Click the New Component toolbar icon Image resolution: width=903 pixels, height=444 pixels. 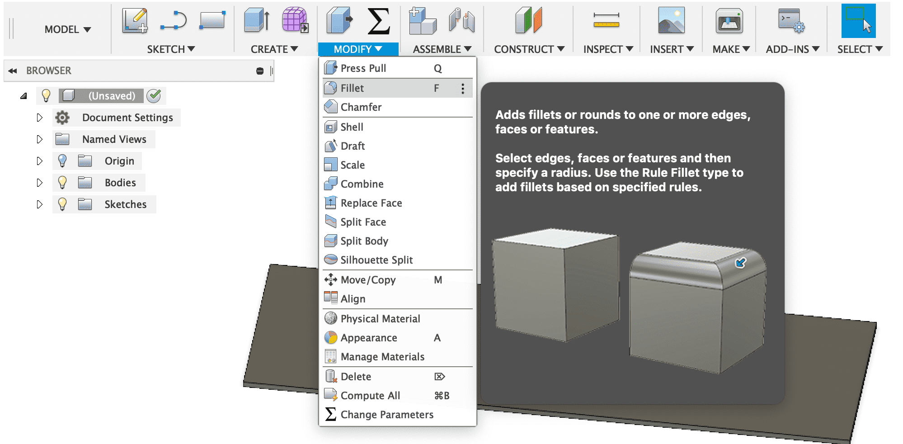point(422,21)
